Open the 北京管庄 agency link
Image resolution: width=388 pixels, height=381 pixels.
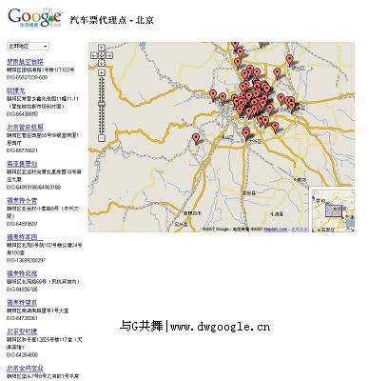(x=25, y=128)
